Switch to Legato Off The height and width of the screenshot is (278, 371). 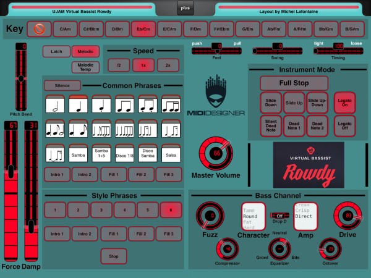point(345,126)
